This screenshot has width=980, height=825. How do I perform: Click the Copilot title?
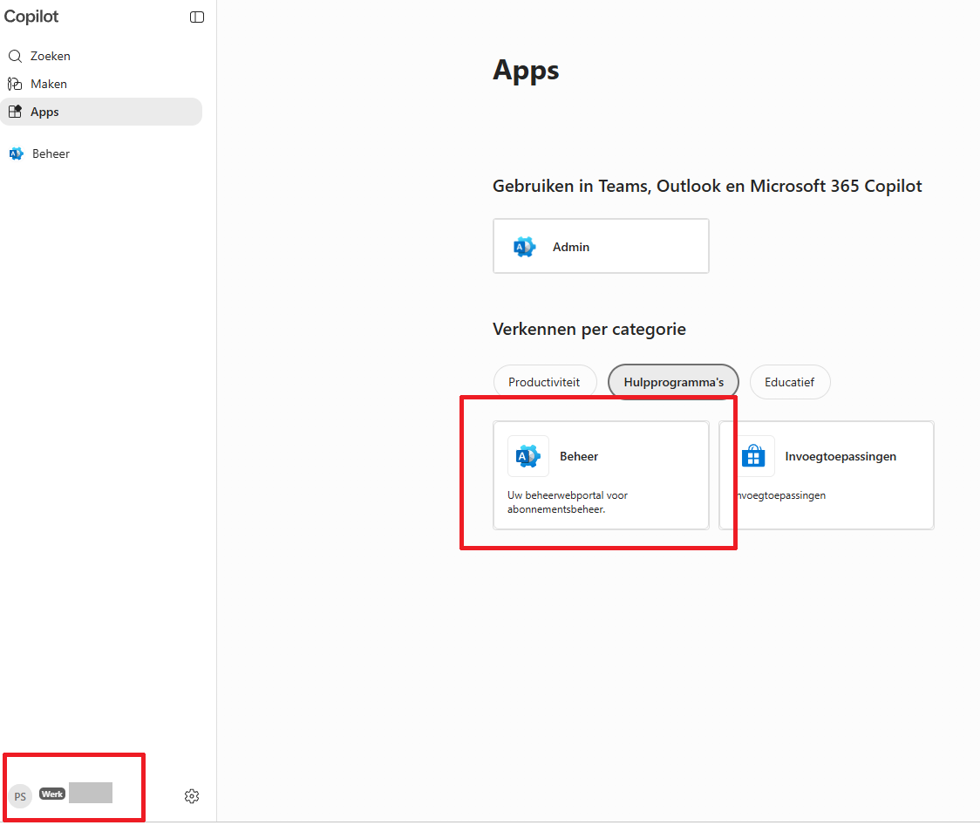31,17
